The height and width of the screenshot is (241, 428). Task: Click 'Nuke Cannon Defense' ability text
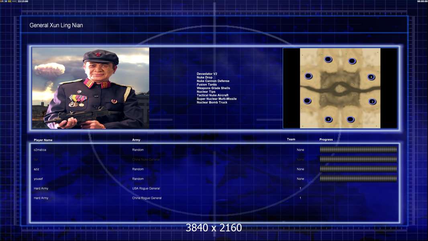point(213,81)
